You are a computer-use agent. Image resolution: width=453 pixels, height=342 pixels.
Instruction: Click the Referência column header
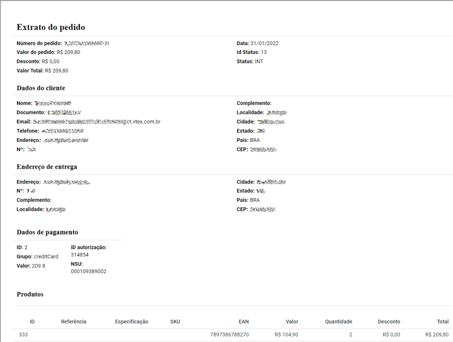tap(74, 322)
